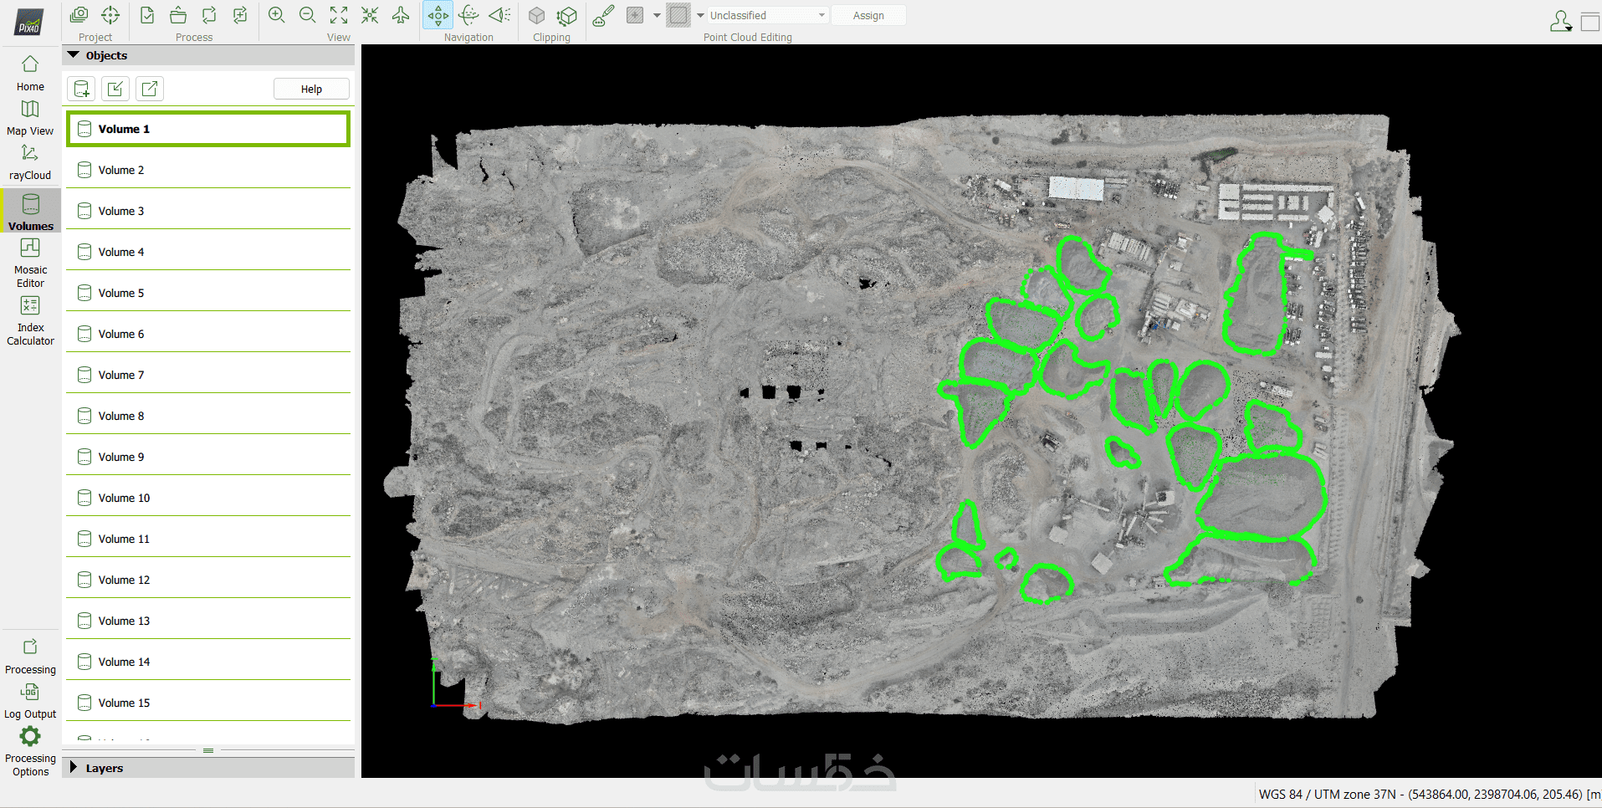Click the Export volumes icon
The image size is (1602, 808).
click(150, 89)
